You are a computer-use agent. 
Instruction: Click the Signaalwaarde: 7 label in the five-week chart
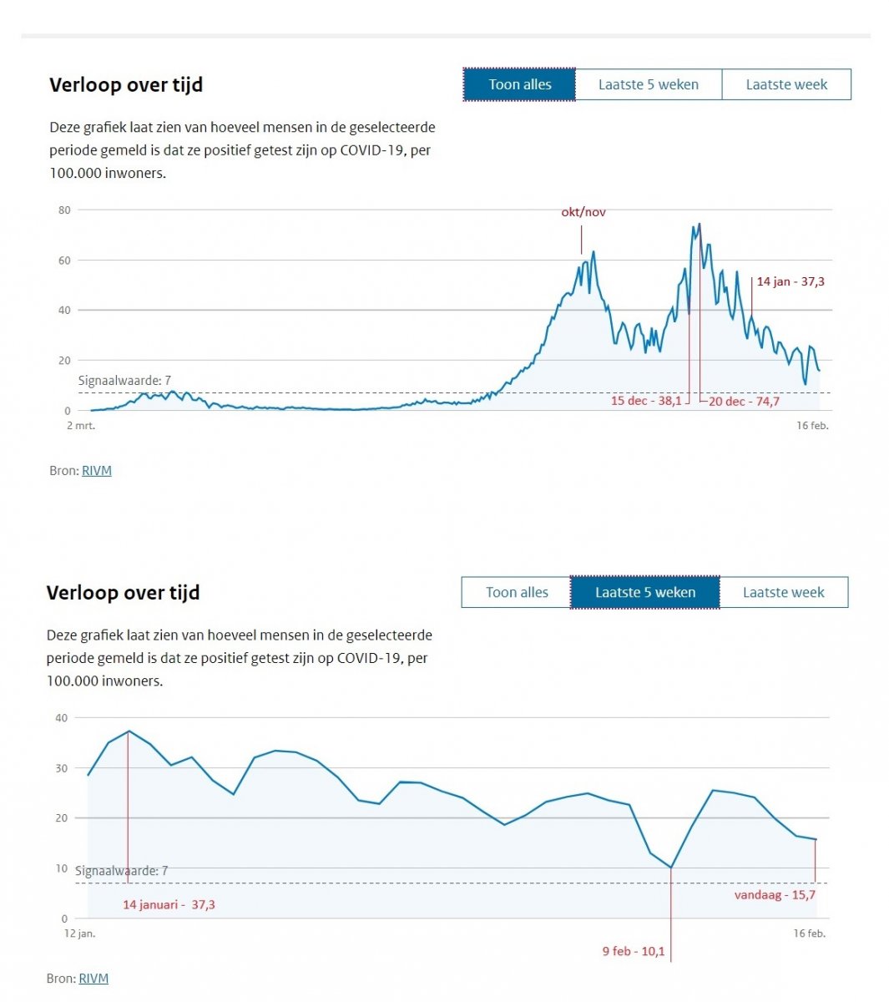[121, 871]
